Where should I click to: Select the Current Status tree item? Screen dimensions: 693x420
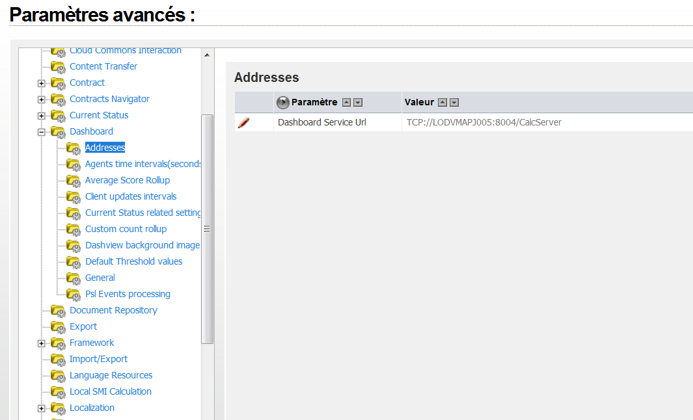click(x=99, y=115)
